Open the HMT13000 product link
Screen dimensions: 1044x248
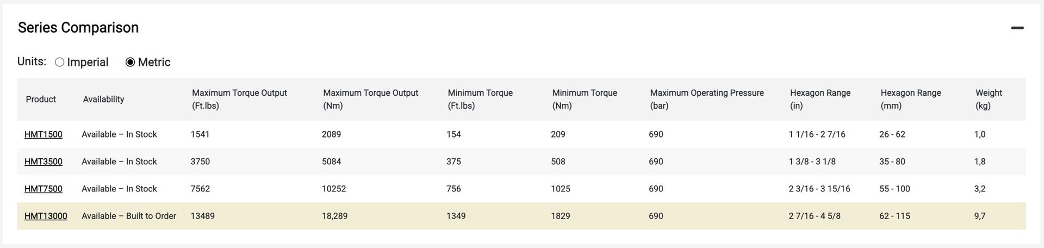46,216
